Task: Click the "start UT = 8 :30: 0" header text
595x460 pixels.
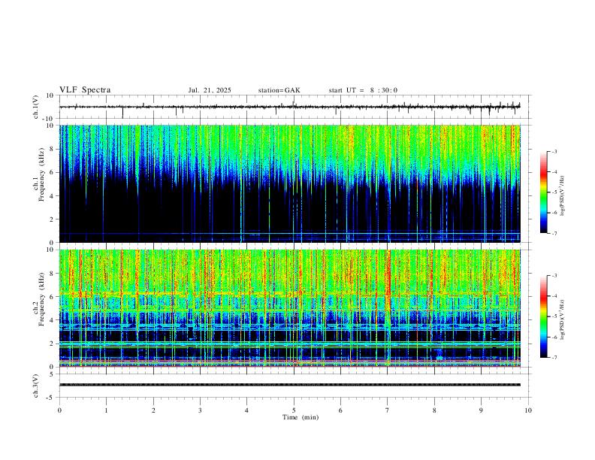Action: point(363,90)
